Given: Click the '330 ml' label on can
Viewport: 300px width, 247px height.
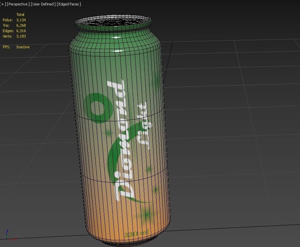Looking at the screenshot, I should coord(136,234).
